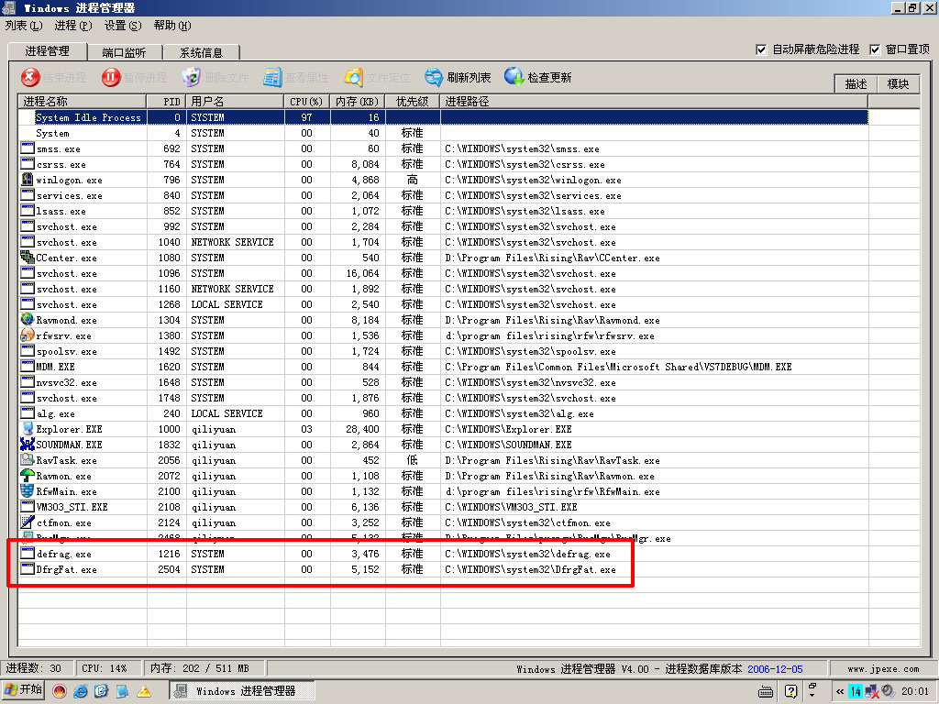Switch to the 进程管理 tab

point(48,51)
